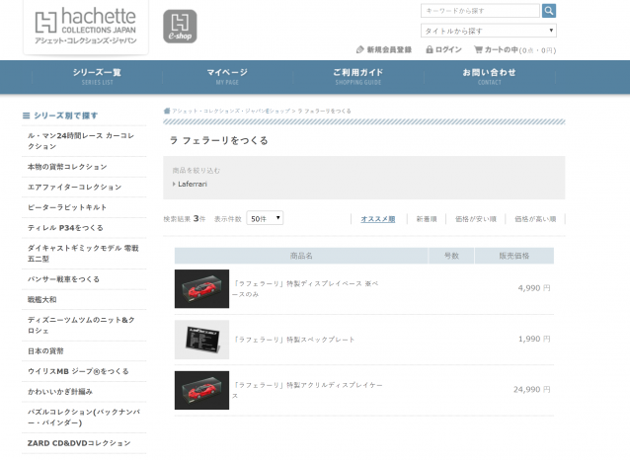Screen dimensions: 630x460
Task: Click the spec plate product thumbnail
Action: (x=201, y=340)
